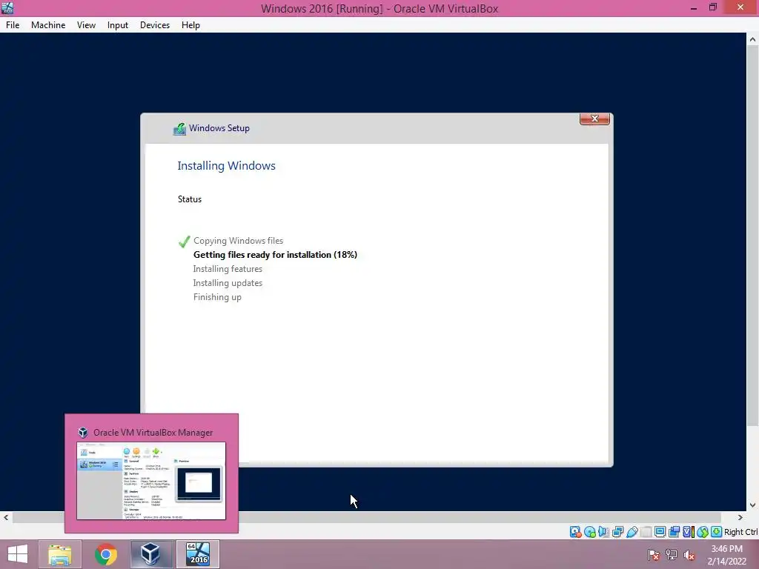Click the vertical scrollbar up arrow
This screenshot has width=759, height=569.
752,39
